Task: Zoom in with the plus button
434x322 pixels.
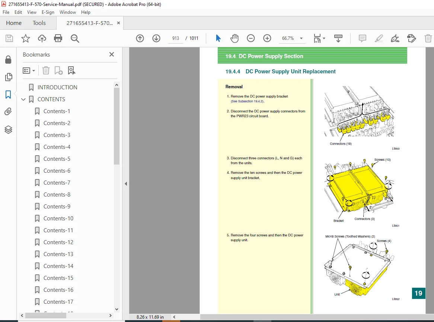Action: click(x=267, y=38)
